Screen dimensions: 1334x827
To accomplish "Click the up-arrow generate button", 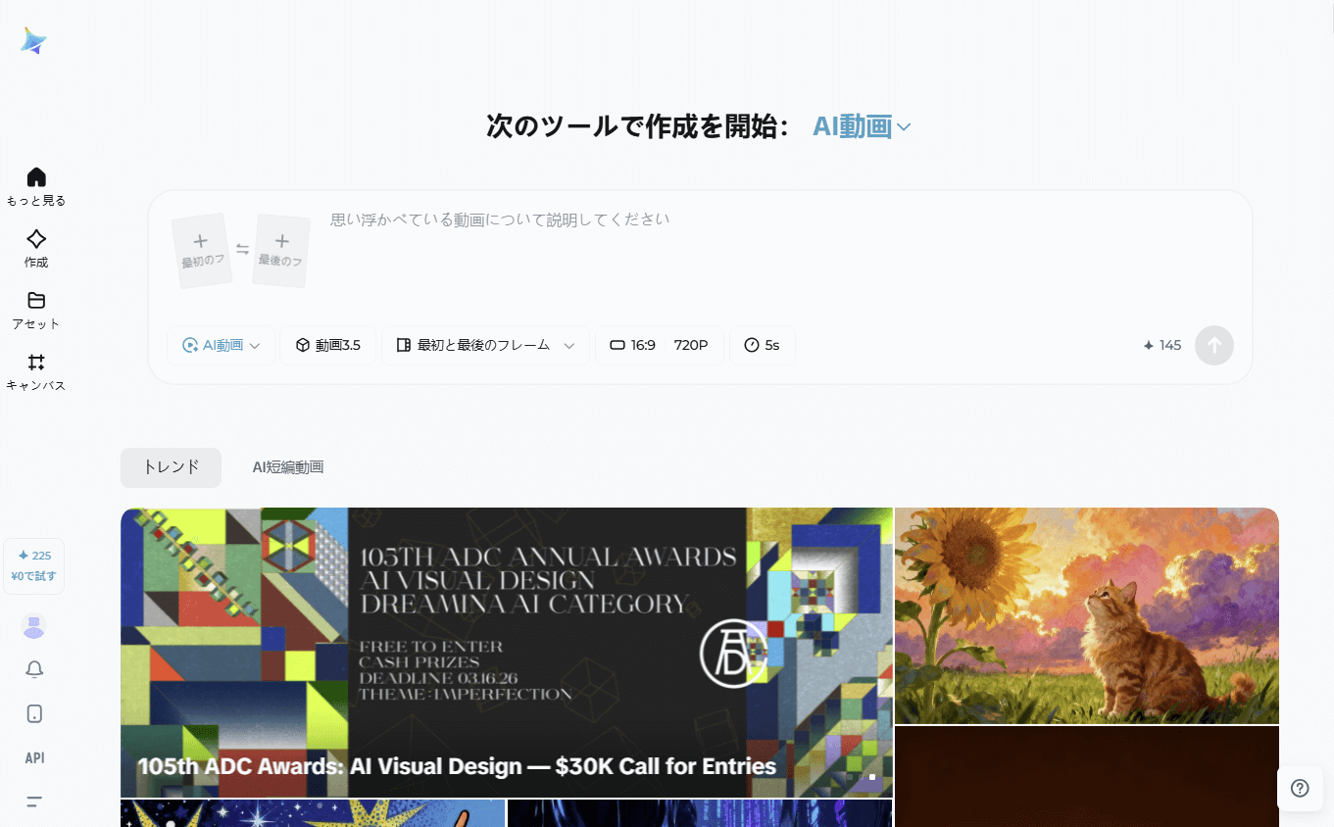I will pos(1213,345).
